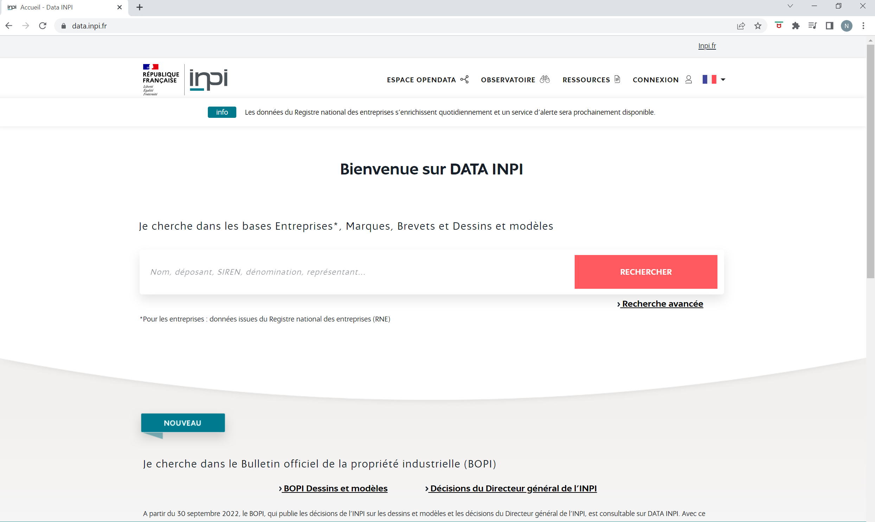
Task: Expand the language dropdown arrow
Action: coord(723,79)
